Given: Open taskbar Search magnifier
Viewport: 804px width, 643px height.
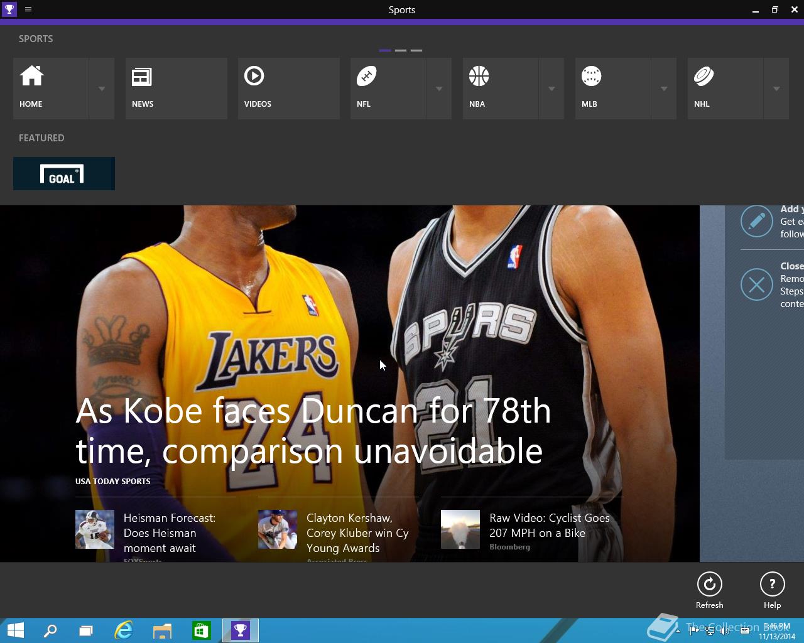Looking at the screenshot, I should click(50, 630).
